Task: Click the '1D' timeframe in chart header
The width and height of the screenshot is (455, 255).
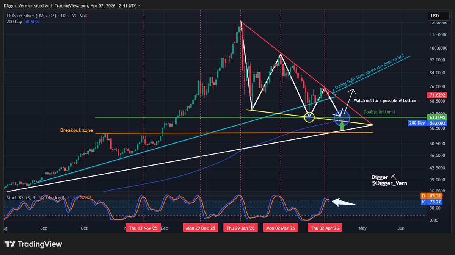Action: [x=62, y=16]
